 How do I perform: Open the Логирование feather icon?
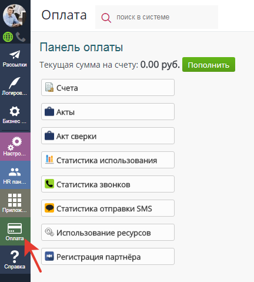click(x=15, y=83)
